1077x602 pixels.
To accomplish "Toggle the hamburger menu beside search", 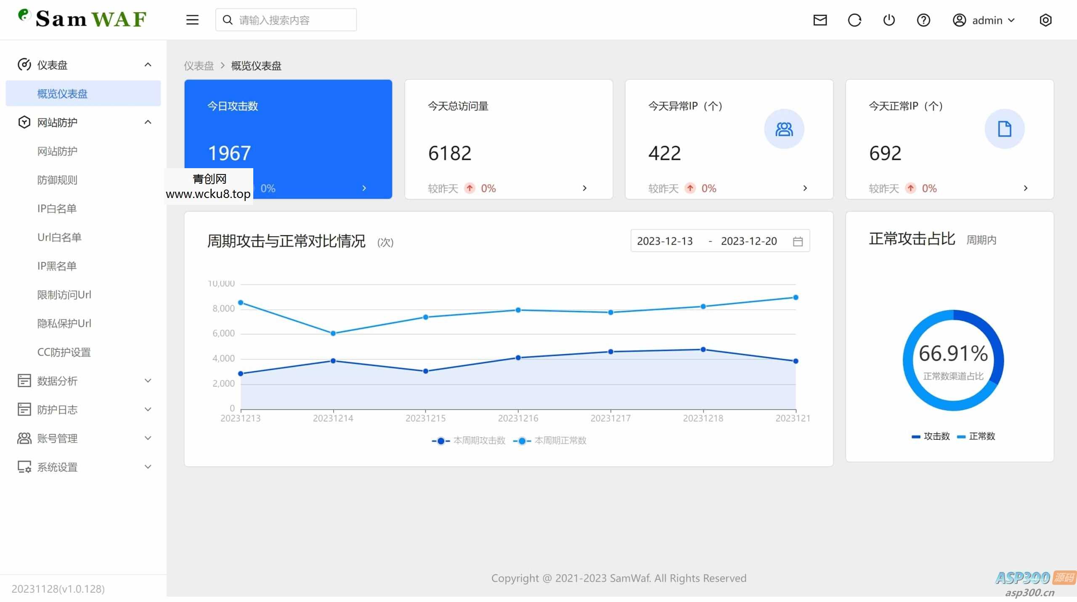I will click(192, 19).
